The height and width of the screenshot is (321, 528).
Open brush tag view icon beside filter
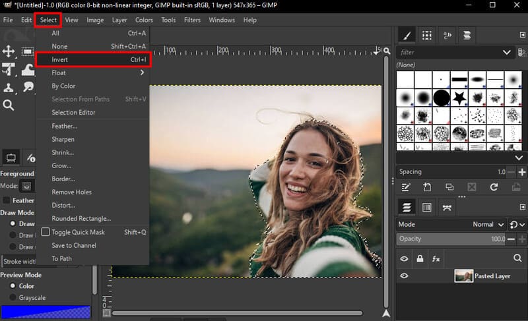[x=521, y=52]
